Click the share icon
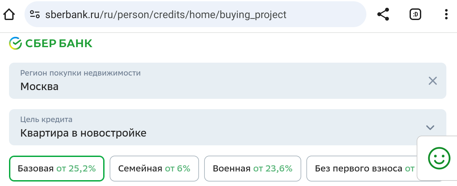This screenshot has height=186, width=457. tap(383, 15)
